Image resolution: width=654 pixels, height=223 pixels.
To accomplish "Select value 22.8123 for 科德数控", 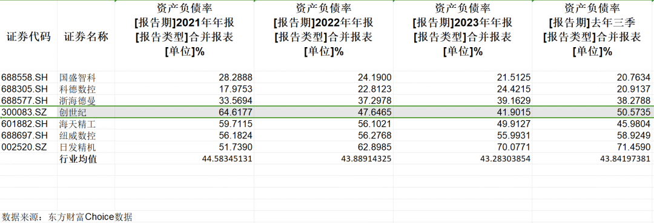I will pyautogui.click(x=323, y=88).
